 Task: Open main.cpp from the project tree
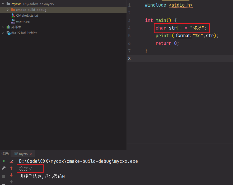[x=23, y=21]
